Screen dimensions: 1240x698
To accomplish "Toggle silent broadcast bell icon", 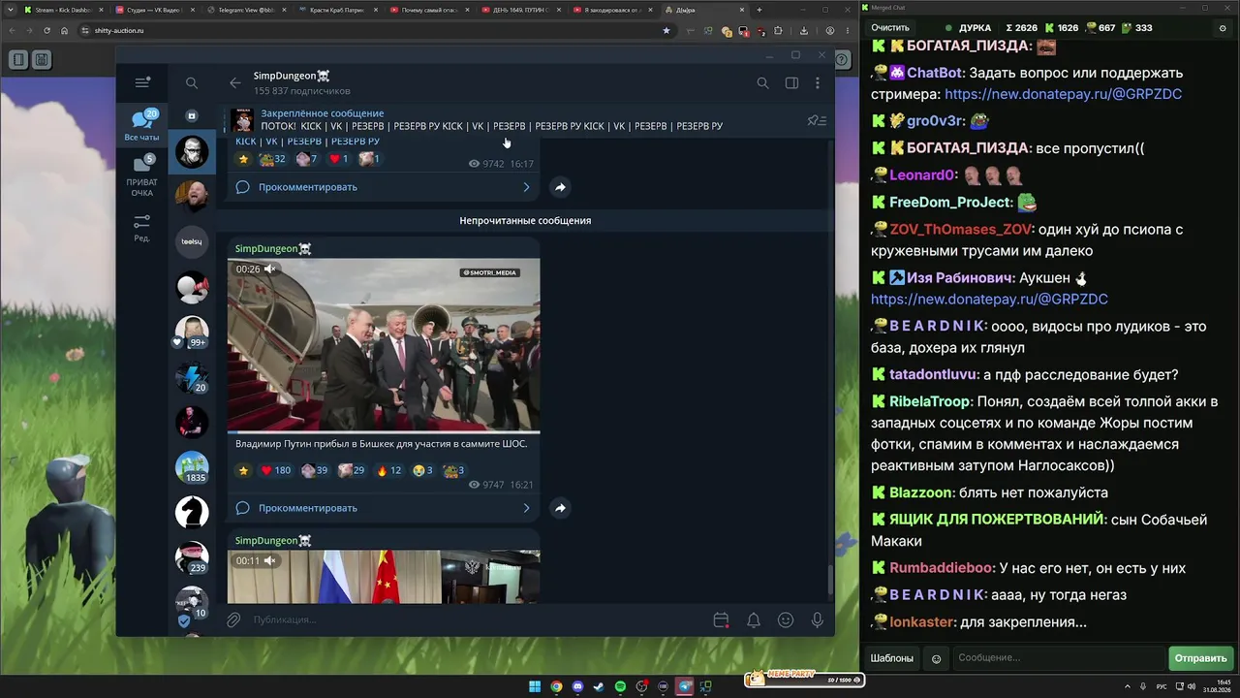I will (x=753, y=619).
